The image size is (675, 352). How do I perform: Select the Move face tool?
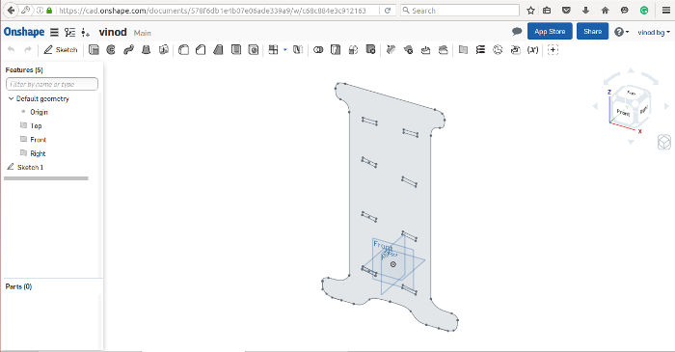[426, 50]
